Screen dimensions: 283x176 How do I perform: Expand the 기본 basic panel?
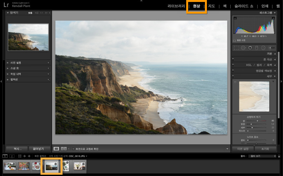[275, 53]
